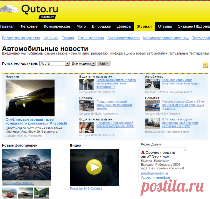Click the 'Автомобильные новости' heading

(x=45, y=48)
